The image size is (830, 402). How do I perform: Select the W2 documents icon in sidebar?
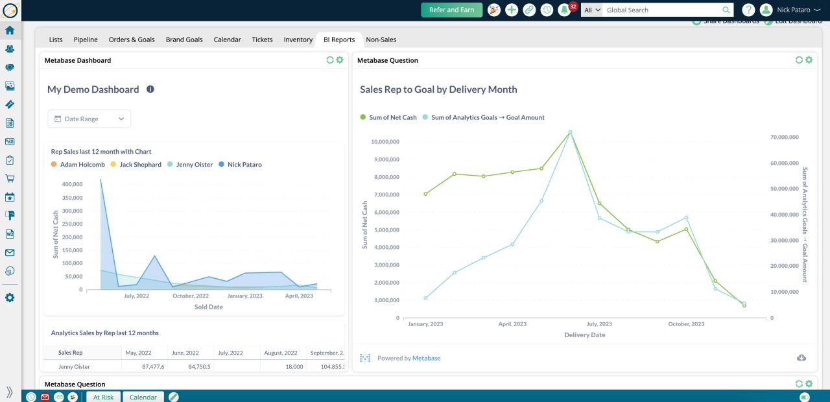10,233
